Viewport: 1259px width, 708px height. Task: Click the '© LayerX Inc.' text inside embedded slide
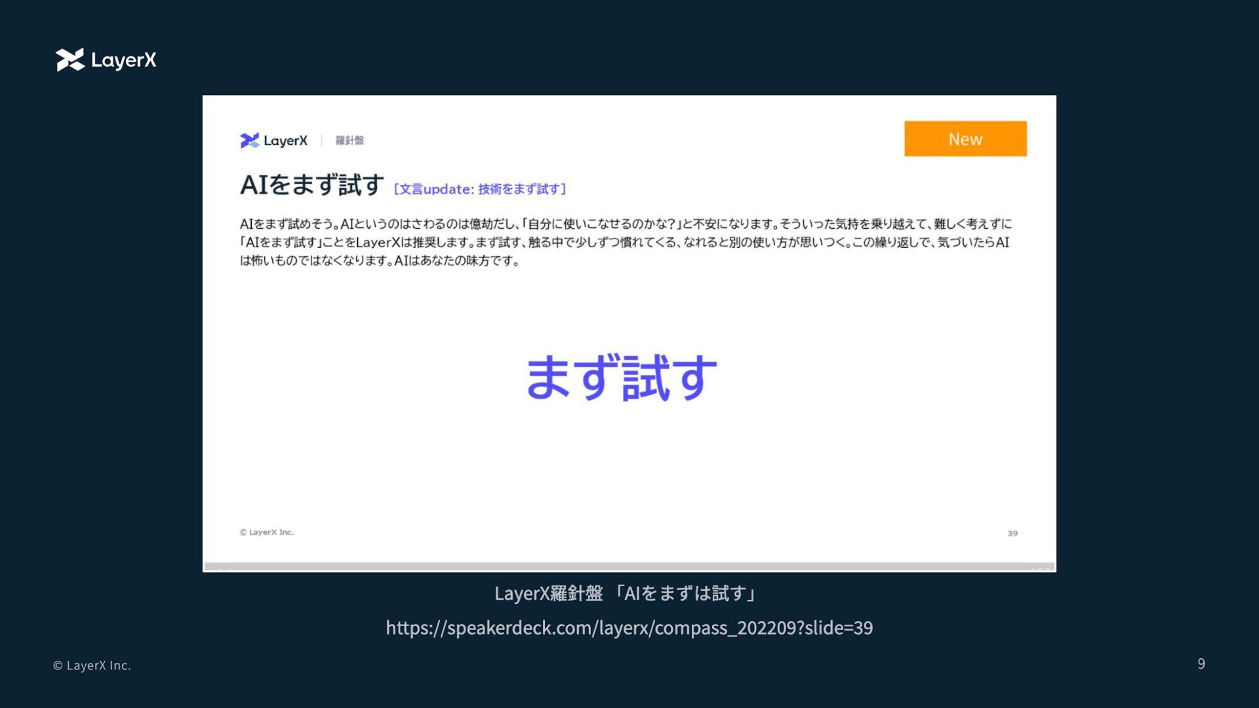point(267,532)
